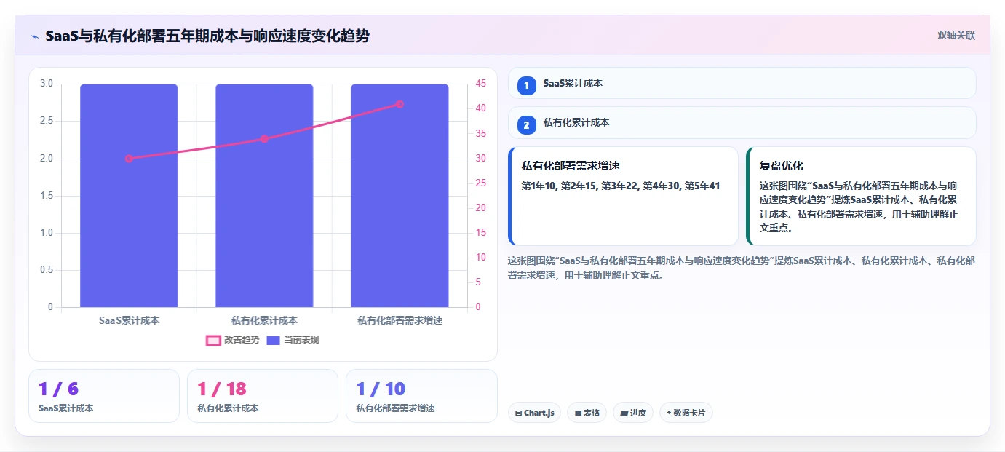Click the 双轴关联 label in the header
Screen dimensions: 1005x452
click(x=956, y=35)
